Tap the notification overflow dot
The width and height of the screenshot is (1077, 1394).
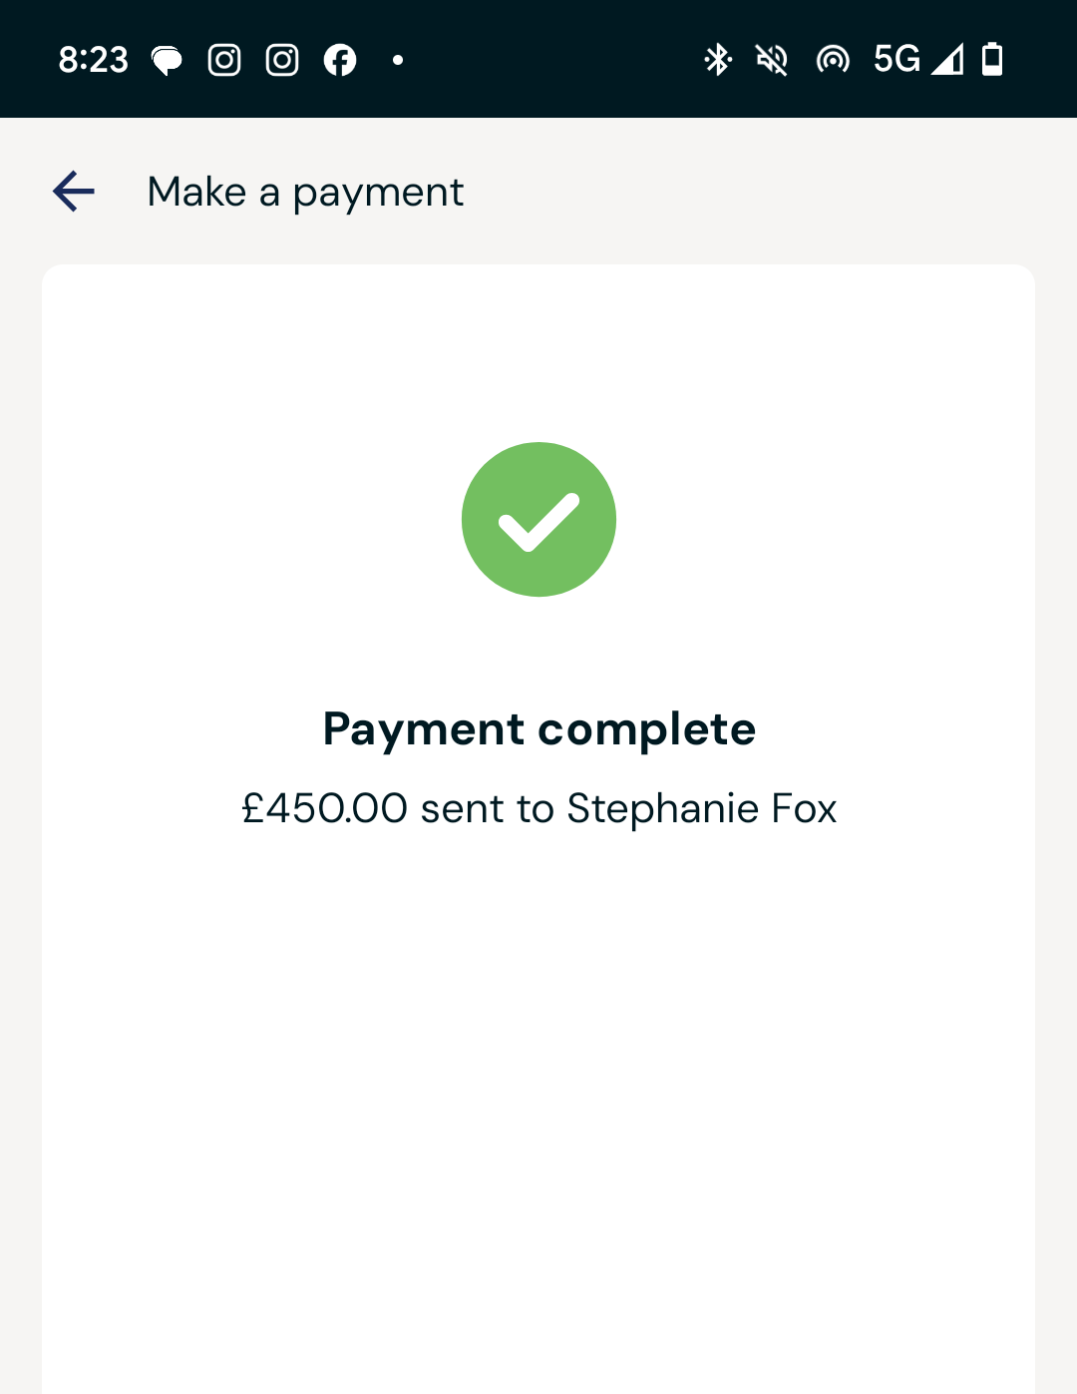click(398, 60)
